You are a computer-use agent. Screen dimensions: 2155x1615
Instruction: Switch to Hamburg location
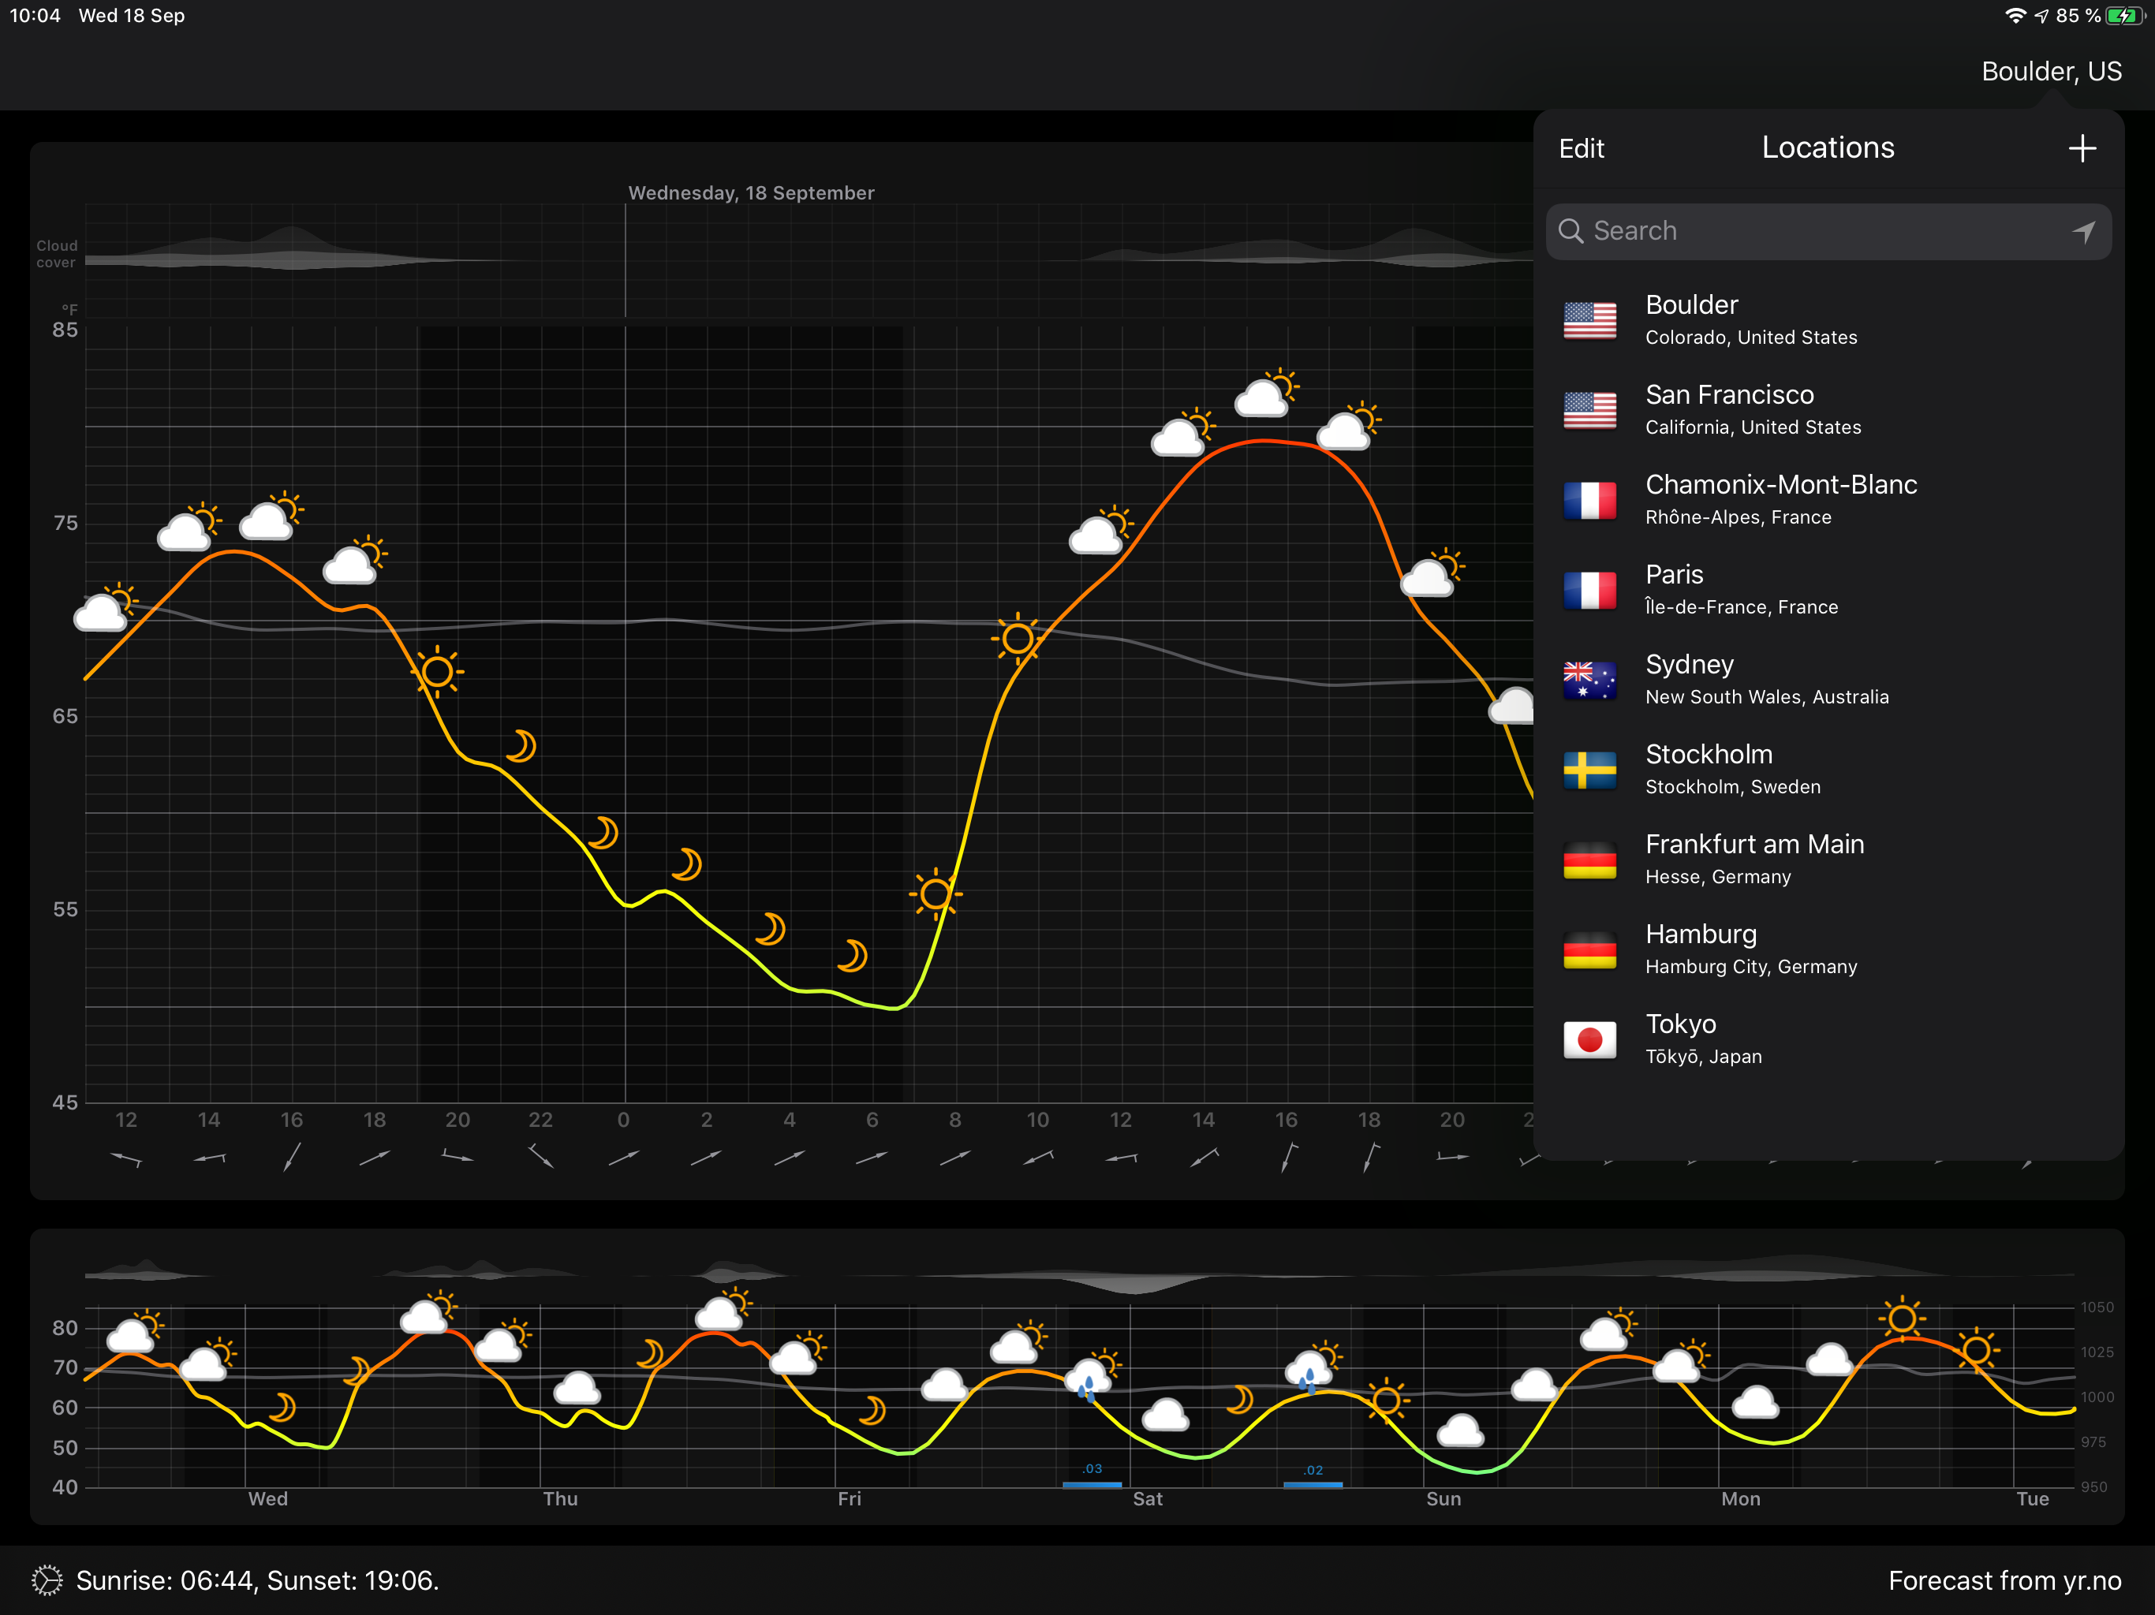1750,949
